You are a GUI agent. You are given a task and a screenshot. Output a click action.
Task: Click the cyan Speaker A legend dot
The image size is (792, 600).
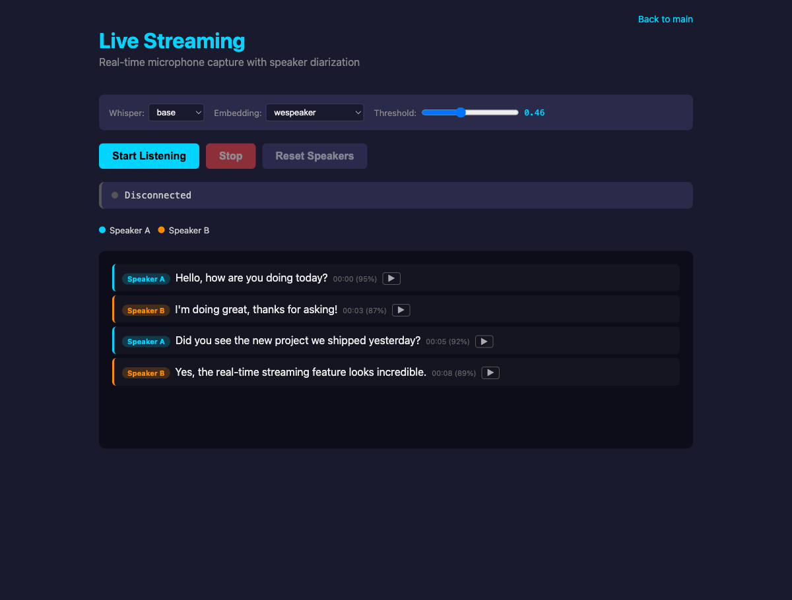(x=102, y=230)
